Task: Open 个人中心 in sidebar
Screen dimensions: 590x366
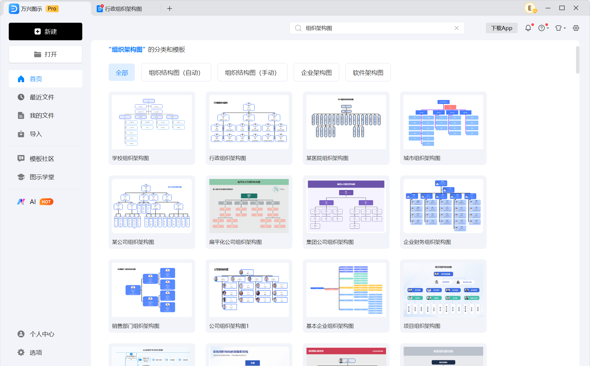Action: [x=46, y=334]
